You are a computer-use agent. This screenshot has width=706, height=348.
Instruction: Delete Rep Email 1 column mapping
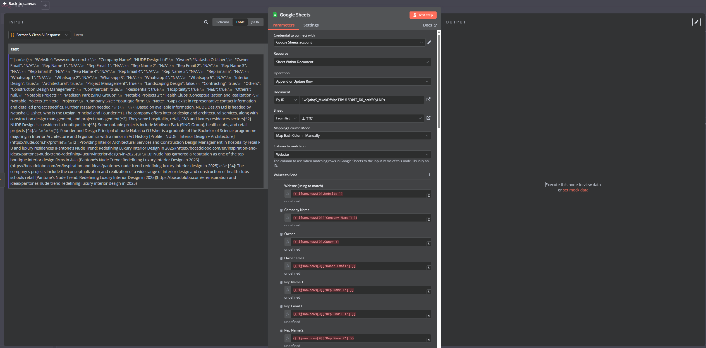click(281, 307)
